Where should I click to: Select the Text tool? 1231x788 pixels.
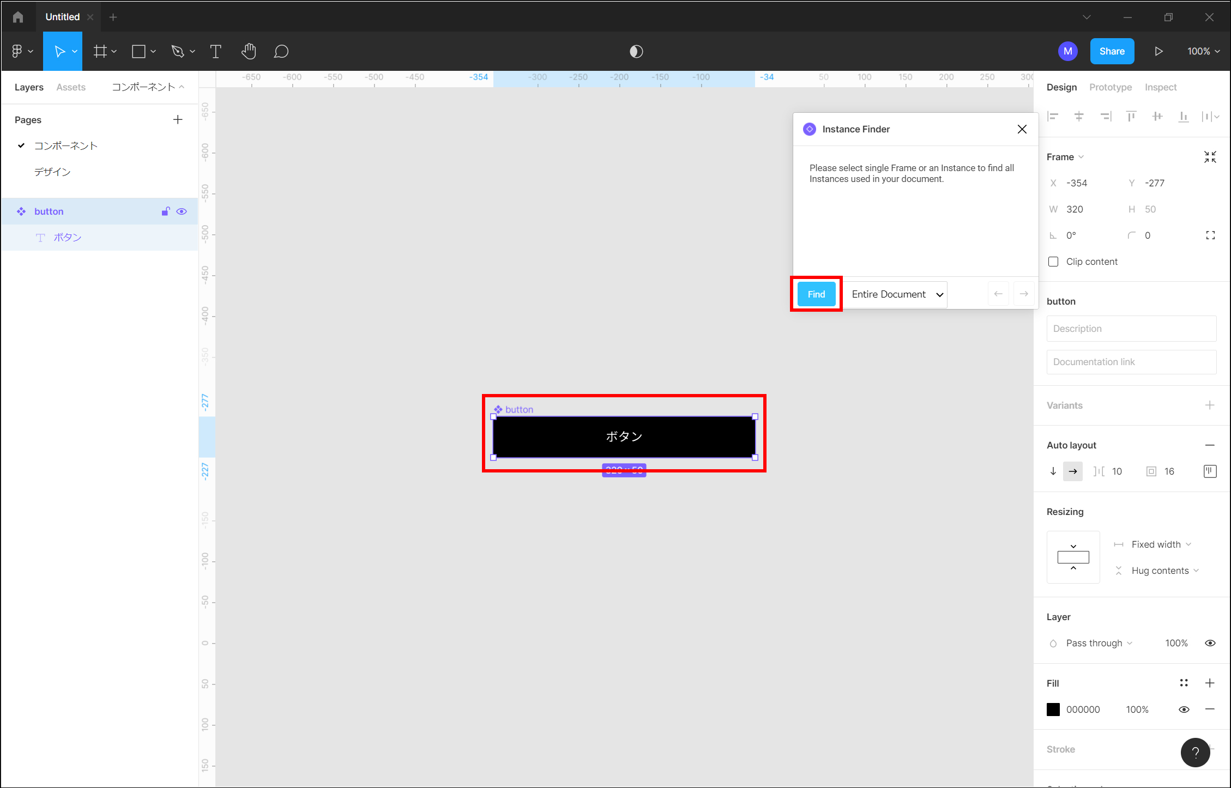point(215,51)
